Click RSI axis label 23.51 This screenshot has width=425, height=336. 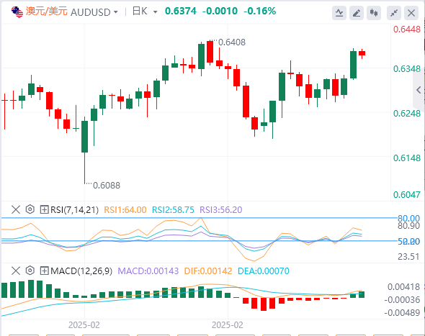coord(408,256)
